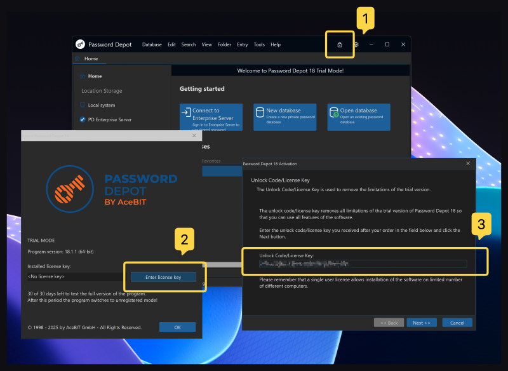This screenshot has height=371, width=508.
Task: Open the Folder menu
Action: pyautogui.click(x=225, y=44)
